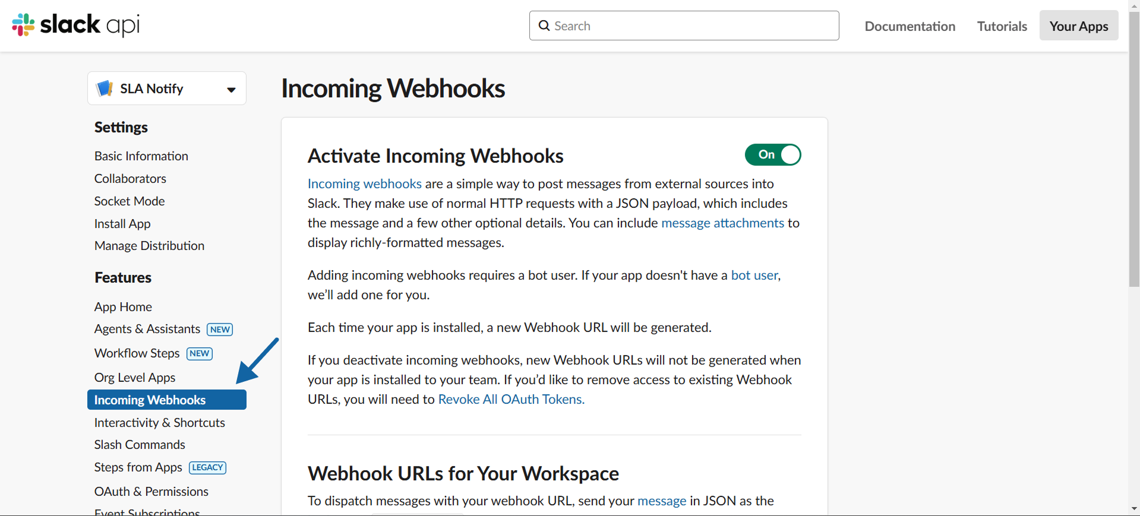Open Basic Information settings page

click(141, 156)
